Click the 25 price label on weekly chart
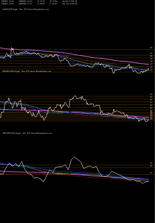This screenshot has width=155, height=223. click(151, 105)
